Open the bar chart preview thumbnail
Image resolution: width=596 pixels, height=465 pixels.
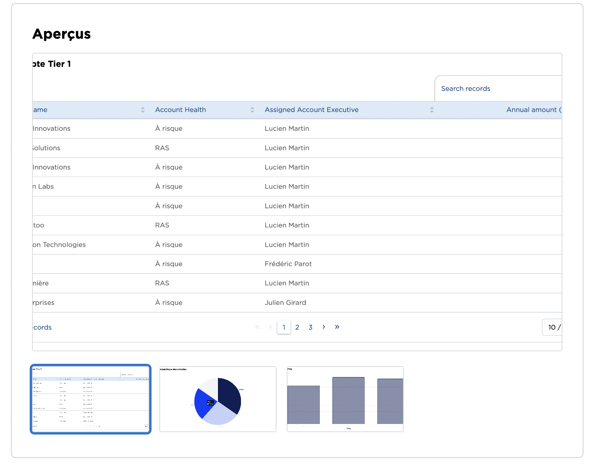point(345,399)
